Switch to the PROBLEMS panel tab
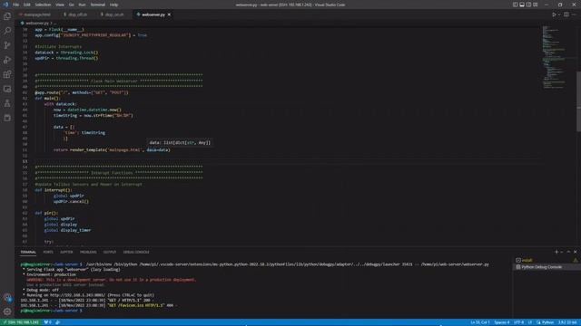Image resolution: width=581 pixels, height=326 pixels. pyautogui.click(x=88, y=252)
